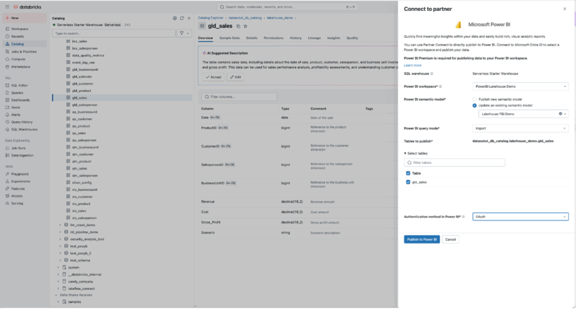Viewport: 577px width, 309px height.
Task: Copy the gld_sales table name icon
Action: (x=238, y=26)
